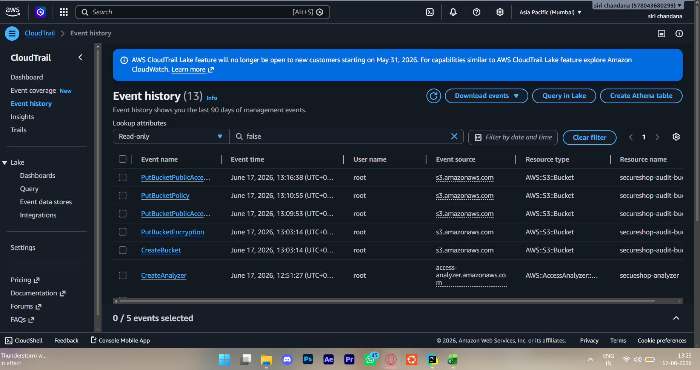Expand the events selected details panel
The image size is (700, 370).
coord(676,318)
